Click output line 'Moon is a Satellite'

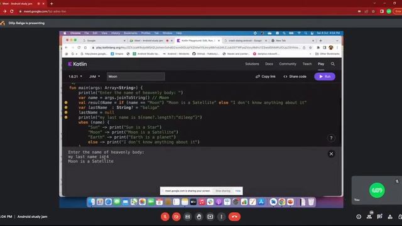click(90, 161)
